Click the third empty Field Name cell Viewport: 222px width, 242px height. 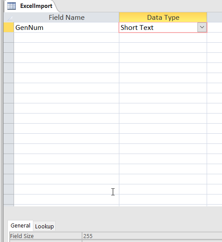[x=66, y=58]
